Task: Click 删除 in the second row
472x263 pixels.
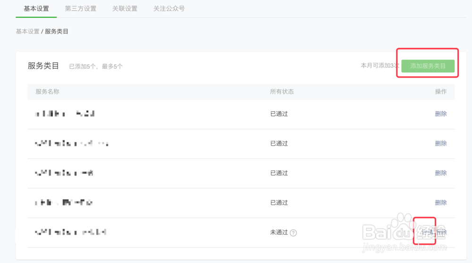Action: pos(441,143)
